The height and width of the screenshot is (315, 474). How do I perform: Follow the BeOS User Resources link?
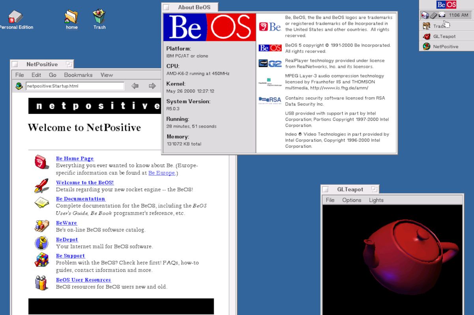point(83,280)
